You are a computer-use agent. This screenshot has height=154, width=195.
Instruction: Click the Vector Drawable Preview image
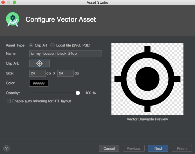[x=147, y=79]
